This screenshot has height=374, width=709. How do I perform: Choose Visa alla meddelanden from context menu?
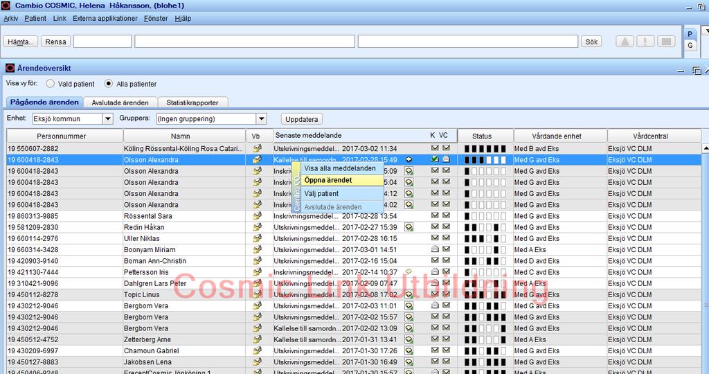coord(342,168)
